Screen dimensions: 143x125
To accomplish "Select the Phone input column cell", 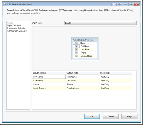I will click(49, 84).
